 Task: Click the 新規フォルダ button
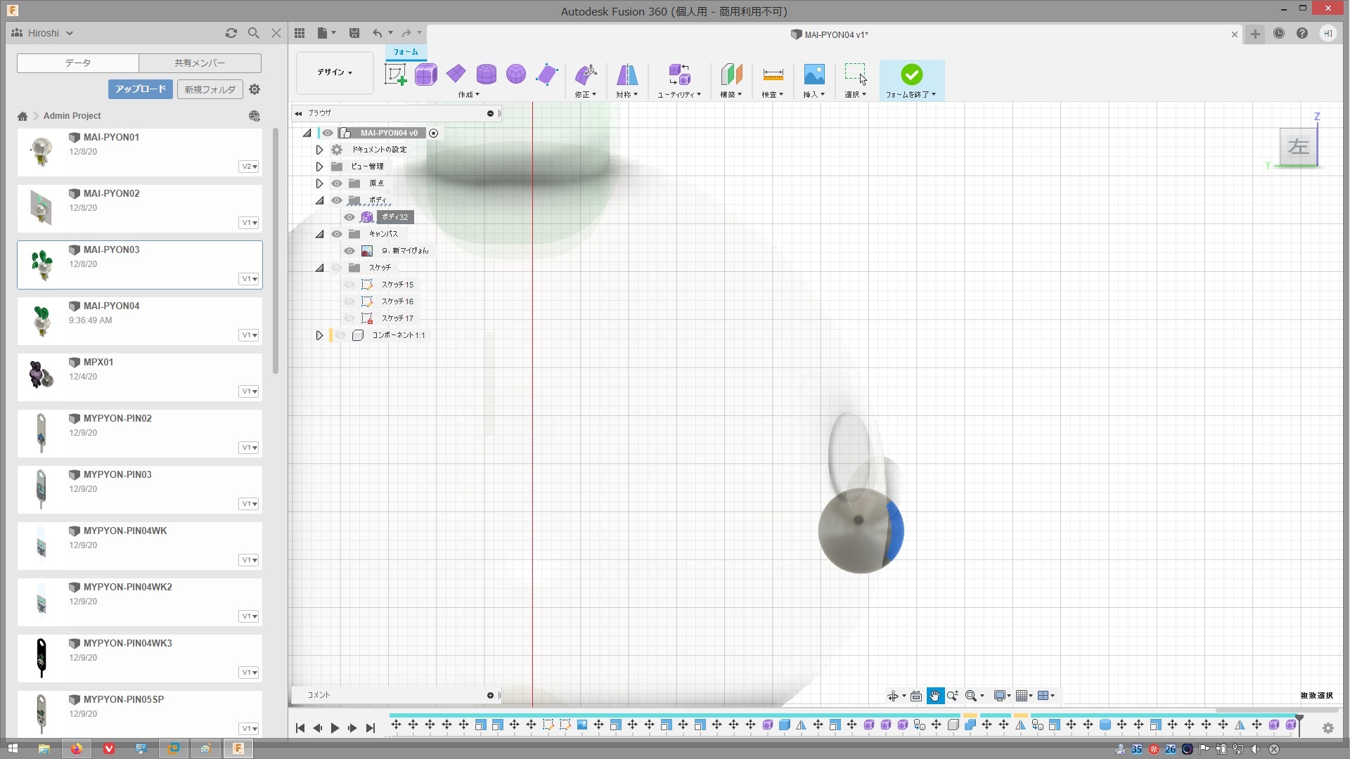[210, 89]
